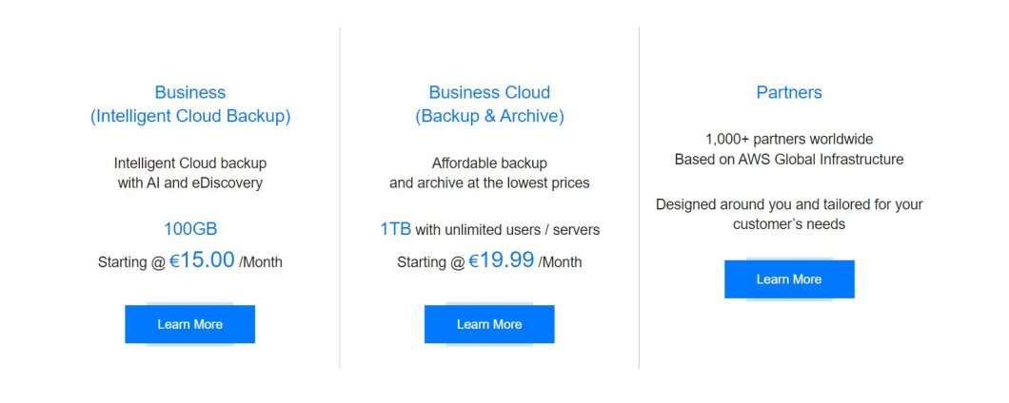This screenshot has height=403, width=1009.
Task: Click '/Month' after the €15.00 price
Action: 261,262
